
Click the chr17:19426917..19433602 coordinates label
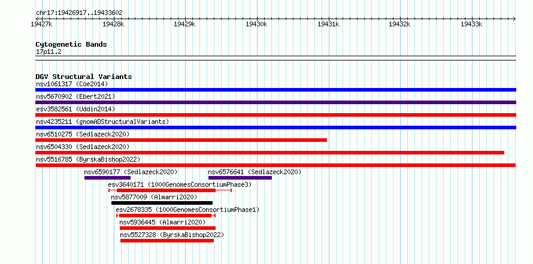coord(79,13)
